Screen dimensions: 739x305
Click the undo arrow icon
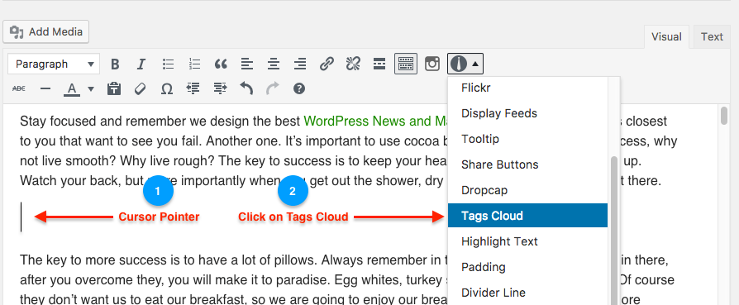pos(246,88)
